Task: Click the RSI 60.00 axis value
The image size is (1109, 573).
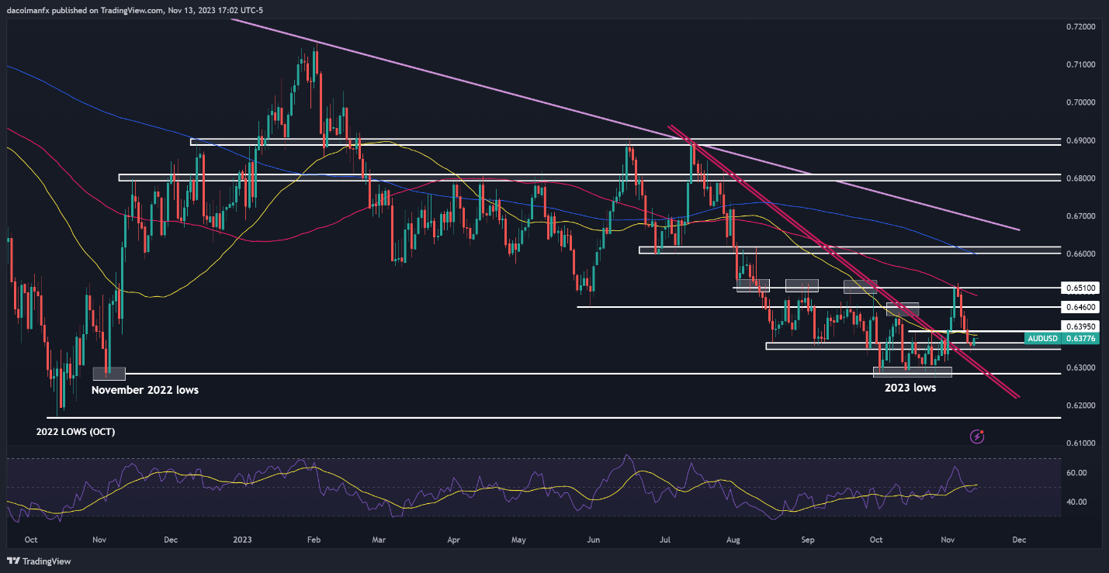Action: [x=1076, y=473]
